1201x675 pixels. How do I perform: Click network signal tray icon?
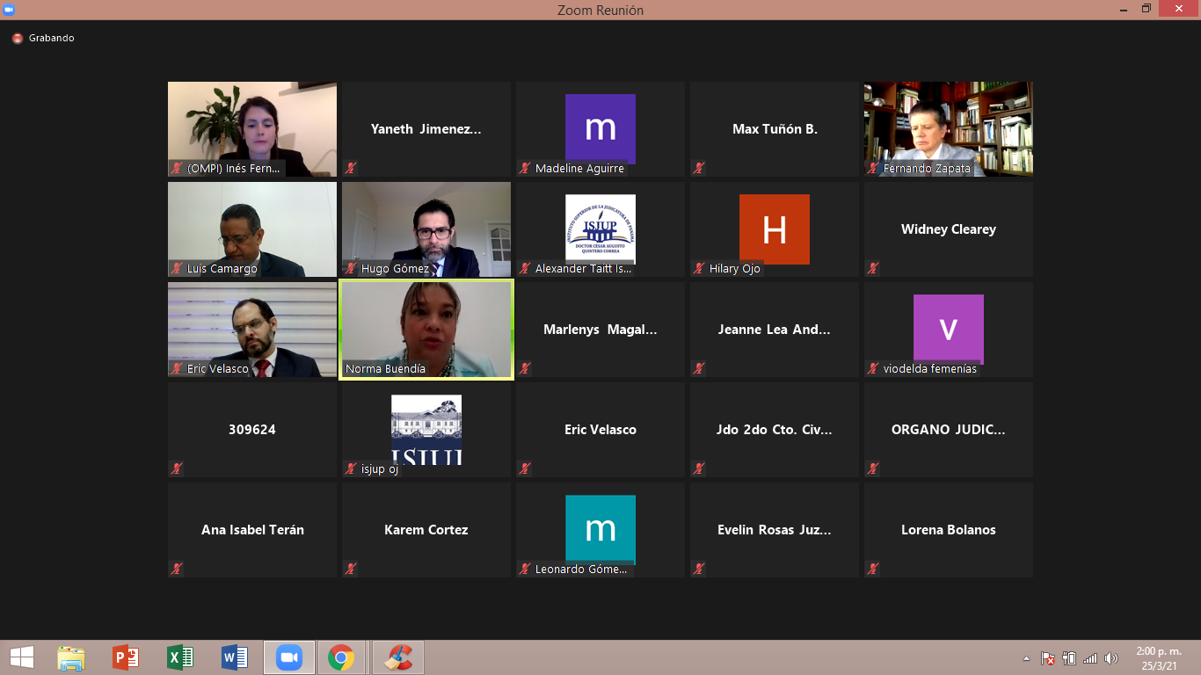[x=1090, y=658]
